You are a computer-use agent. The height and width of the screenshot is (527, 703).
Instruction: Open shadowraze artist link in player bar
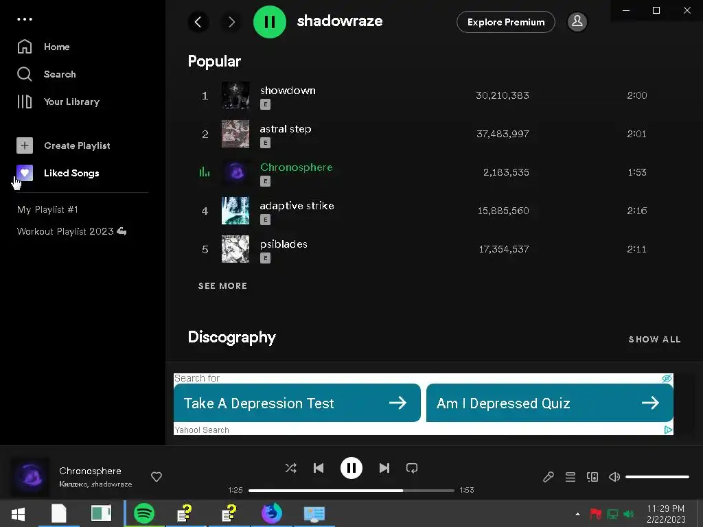(112, 484)
